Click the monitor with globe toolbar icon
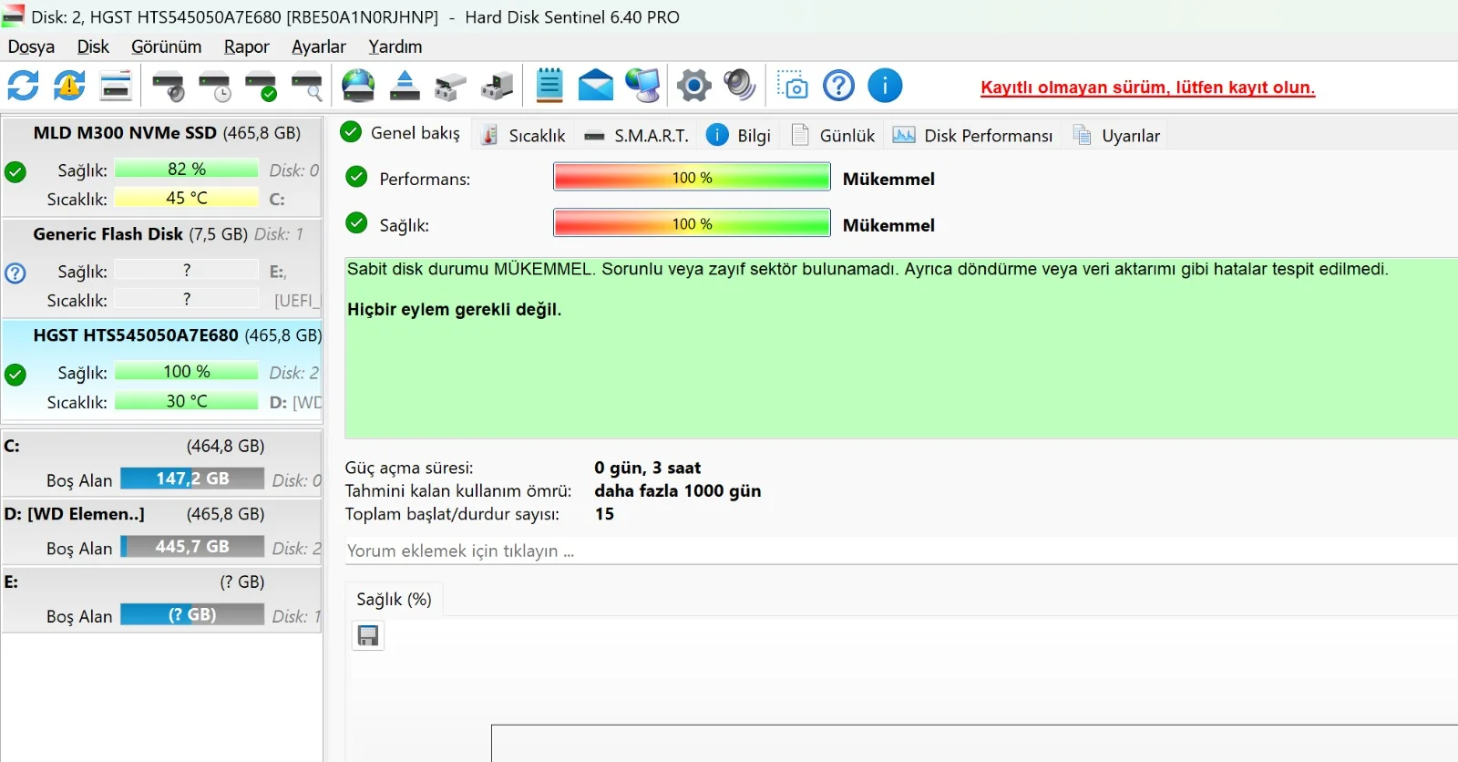Image resolution: width=1458 pixels, height=762 pixels. (642, 86)
